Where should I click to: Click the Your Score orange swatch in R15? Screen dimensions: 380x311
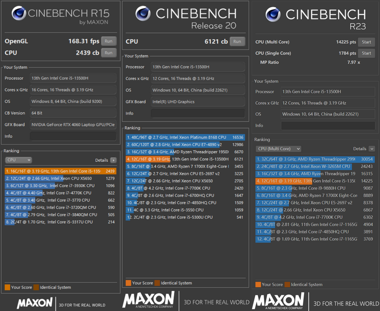click(8, 287)
